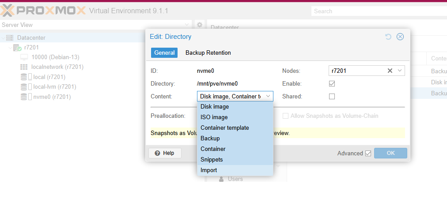447x203 pixels.
Task: Switch to the Backup Retention tab
Action: [208, 53]
